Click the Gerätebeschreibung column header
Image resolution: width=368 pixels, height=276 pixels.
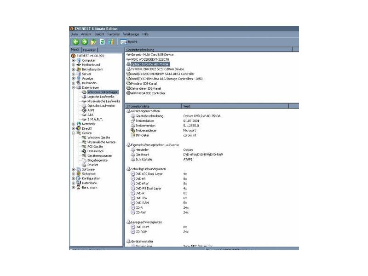[209, 50]
